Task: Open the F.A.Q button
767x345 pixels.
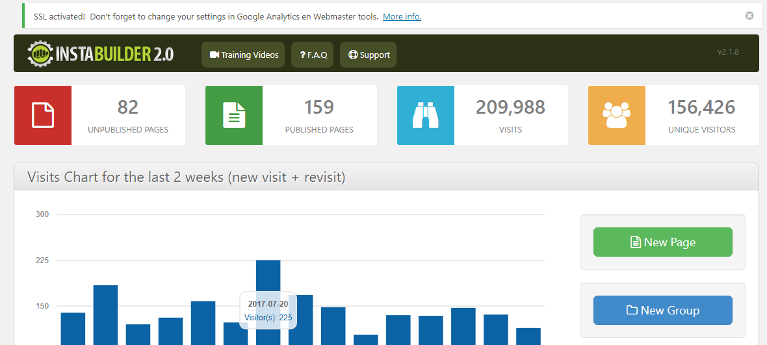Action: 312,55
